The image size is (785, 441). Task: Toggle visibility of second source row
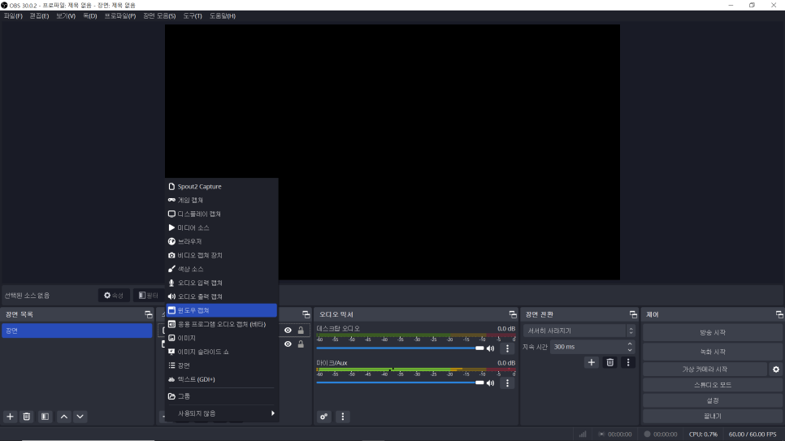tap(288, 344)
